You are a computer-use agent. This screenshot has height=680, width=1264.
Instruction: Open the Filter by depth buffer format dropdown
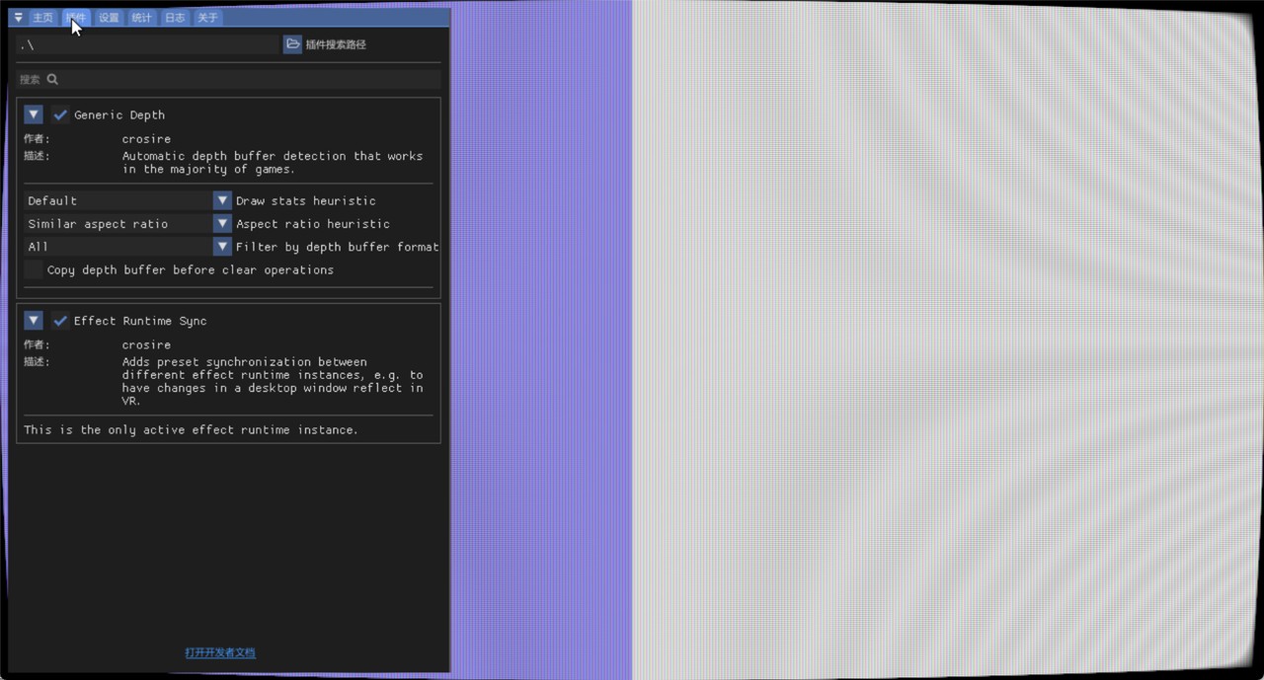[x=127, y=247]
